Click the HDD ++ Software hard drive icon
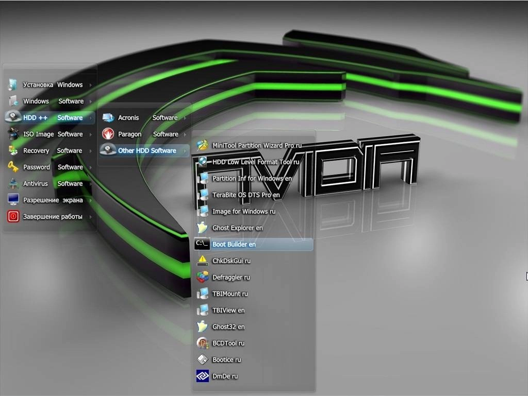528x396 pixels. [x=13, y=117]
